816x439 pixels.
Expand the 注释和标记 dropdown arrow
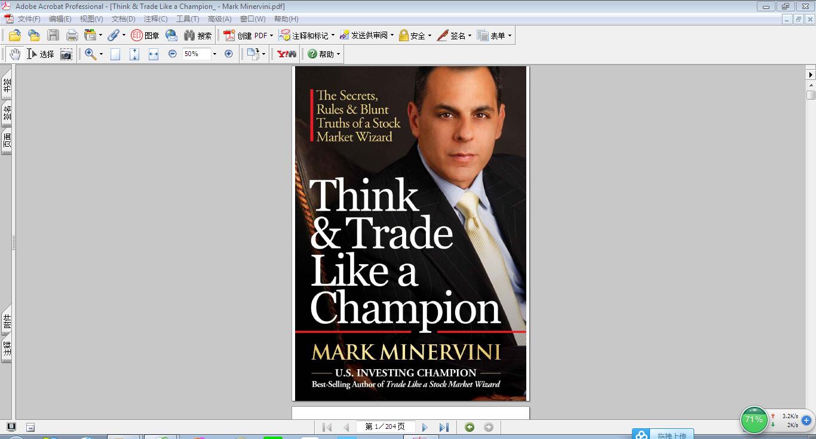pos(333,36)
